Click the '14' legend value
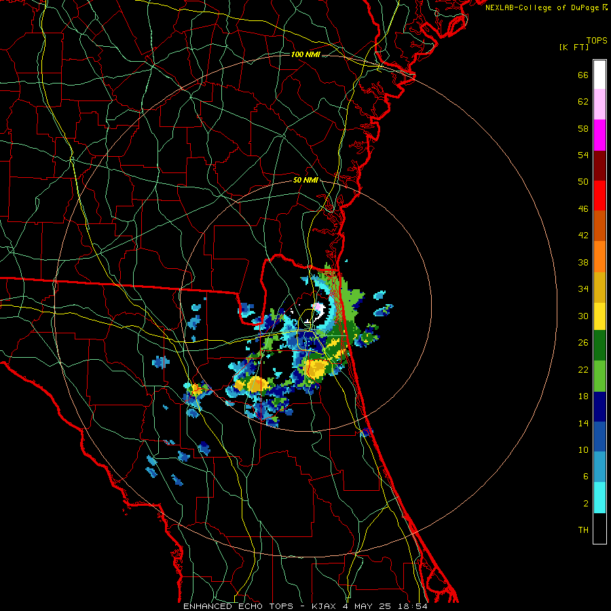 click(x=583, y=423)
